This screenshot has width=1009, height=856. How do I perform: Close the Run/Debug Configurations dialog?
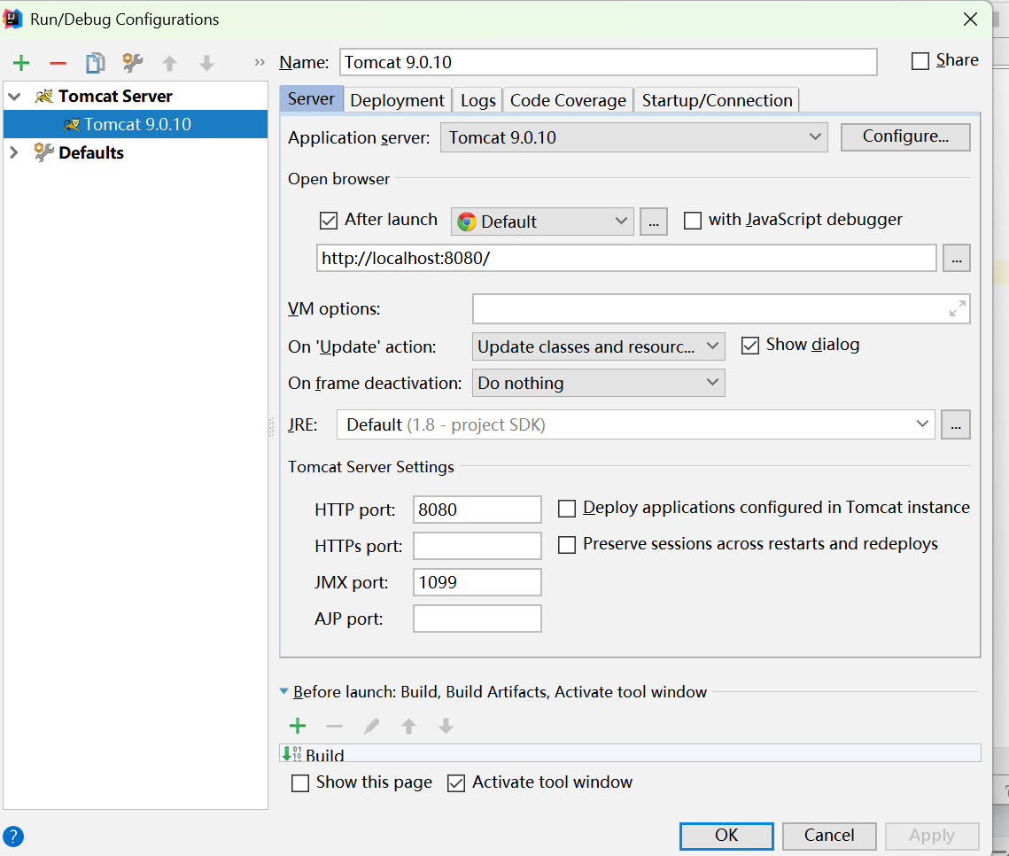tap(970, 19)
